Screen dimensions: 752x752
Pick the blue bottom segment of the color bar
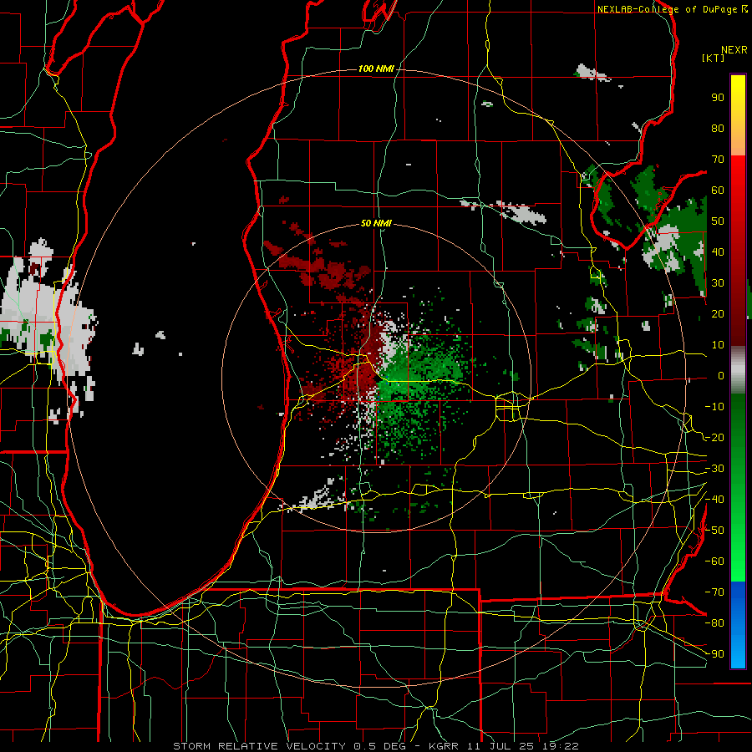coord(738,625)
